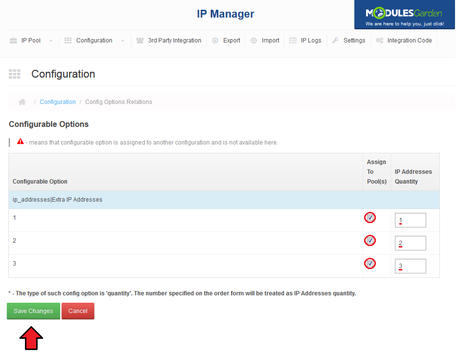Open the Settings page

click(354, 41)
